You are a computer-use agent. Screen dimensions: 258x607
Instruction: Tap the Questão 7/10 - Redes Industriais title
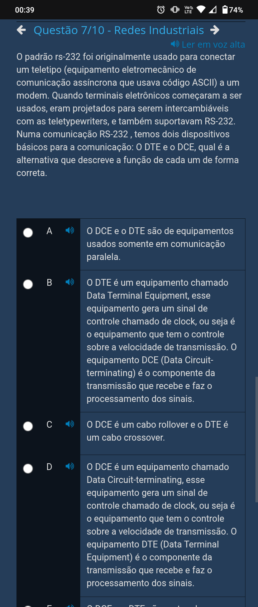click(119, 30)
